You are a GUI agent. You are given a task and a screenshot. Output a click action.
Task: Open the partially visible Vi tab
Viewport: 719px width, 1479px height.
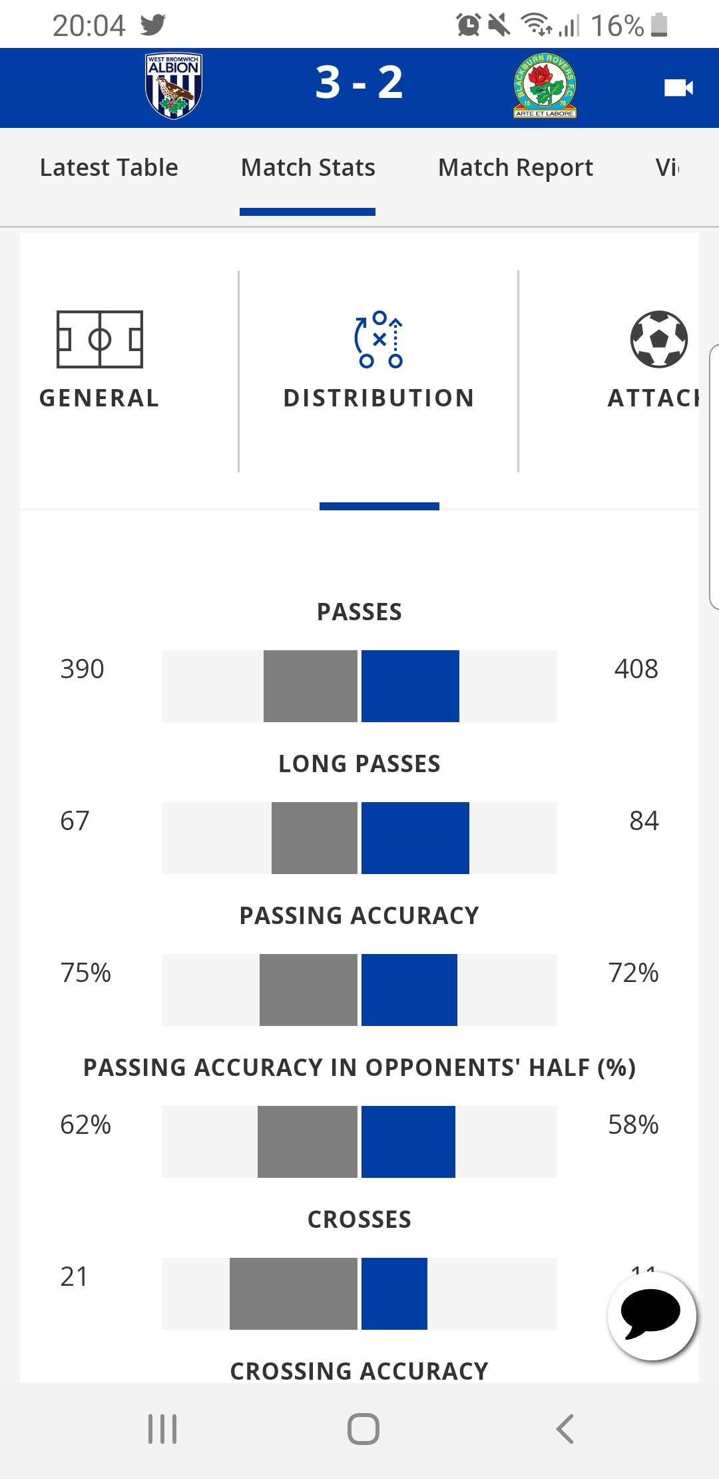coord(667,167)
